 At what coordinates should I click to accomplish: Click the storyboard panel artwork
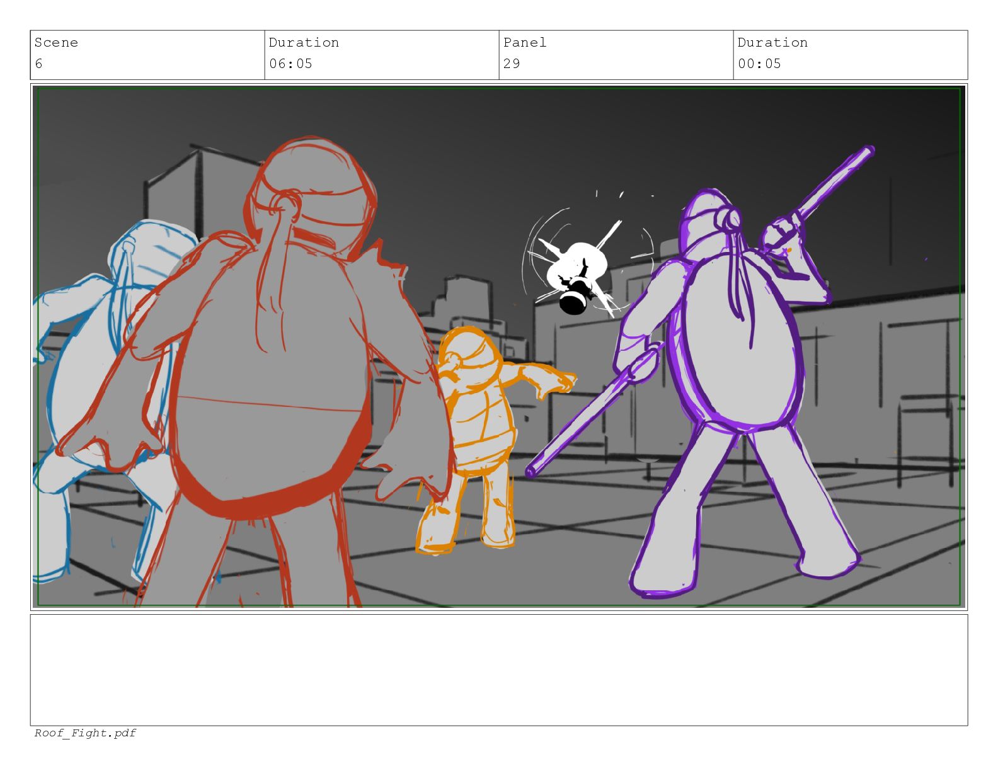pos(499,346)
